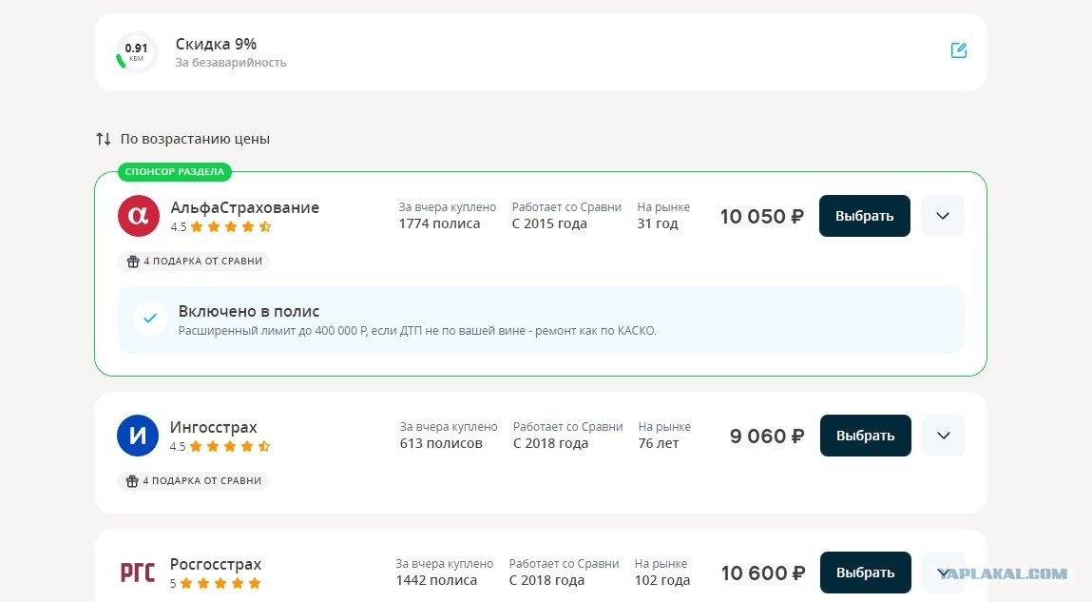The width and height of the screenshot is (1092, 602).
Task: Click the Росгосстрах star rating
Action: point(220,583)
